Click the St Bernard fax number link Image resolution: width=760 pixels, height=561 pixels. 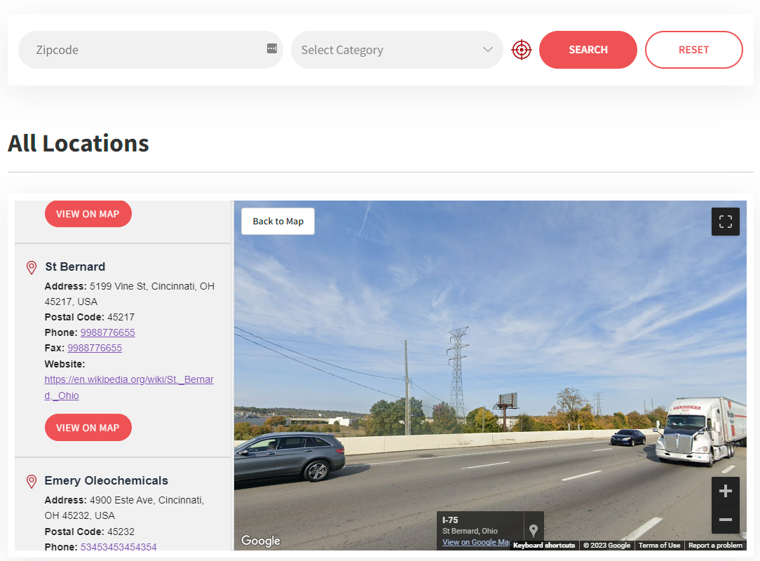(x=95, y=348)
